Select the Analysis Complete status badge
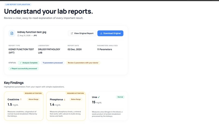Screen dimensions: 219x126 coord(29,63)
